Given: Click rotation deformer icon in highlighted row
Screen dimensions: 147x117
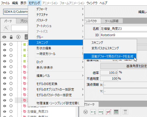Looking at the screenshot, I should click(24, 100).
